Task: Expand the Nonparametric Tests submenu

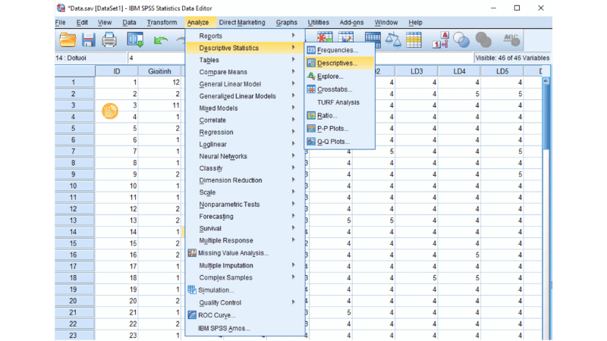Action: (229, 205)
